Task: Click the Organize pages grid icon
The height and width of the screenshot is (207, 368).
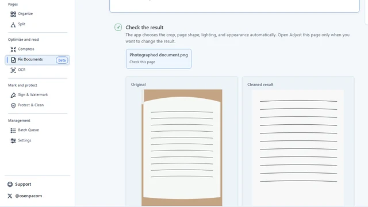Action: pos(13,14)
